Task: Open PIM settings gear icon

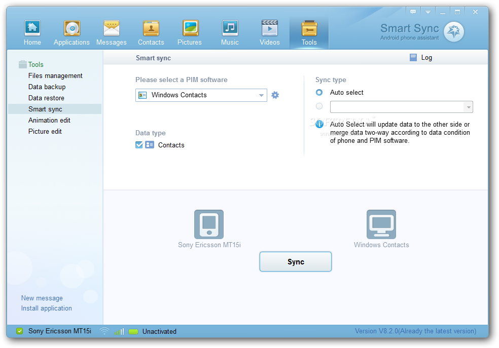Action: [x=275, y=95]
